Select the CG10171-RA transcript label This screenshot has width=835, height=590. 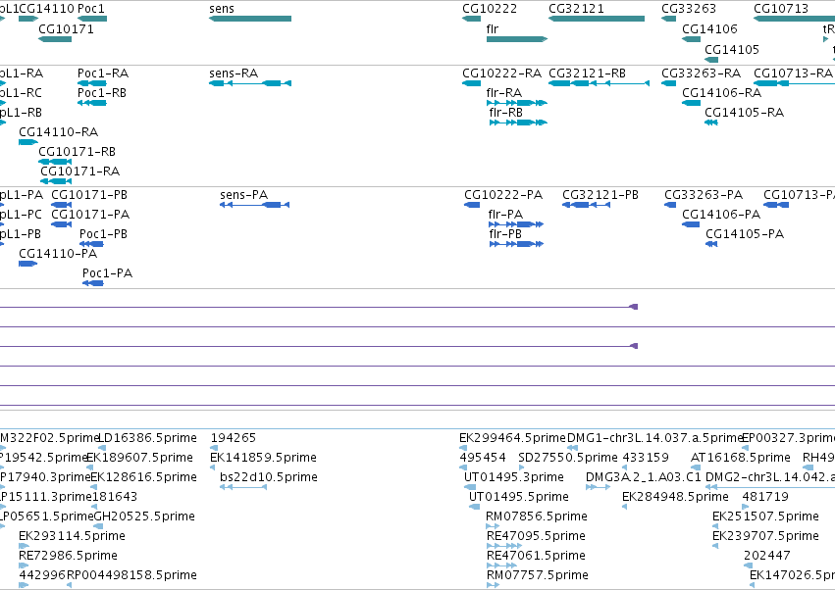[x=79, y=172]
